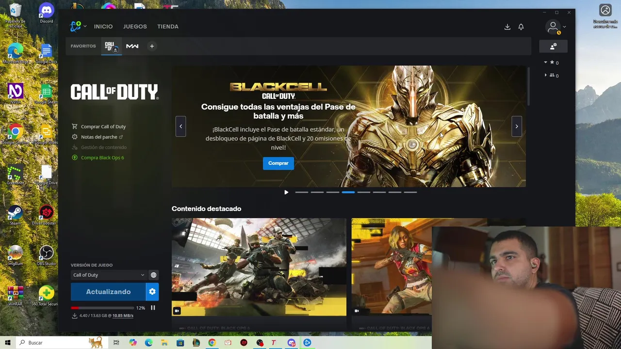The height and width of the screenshot is (349, 621).
Task: Go to the INICIO tab
Action: [103, 27]
